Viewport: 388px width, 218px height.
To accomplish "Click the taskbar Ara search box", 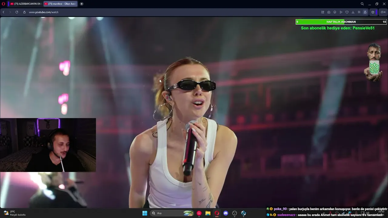I will [x=172, y=213].
